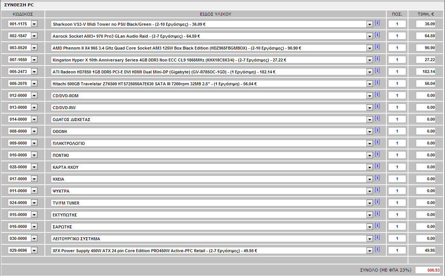The height and width of the screenshot is (276, 445).
Task: Open info link for ΟΔΗΓΟΣ ΔΙΣΚΕΤΑΣ row
Action: (377, 118)
